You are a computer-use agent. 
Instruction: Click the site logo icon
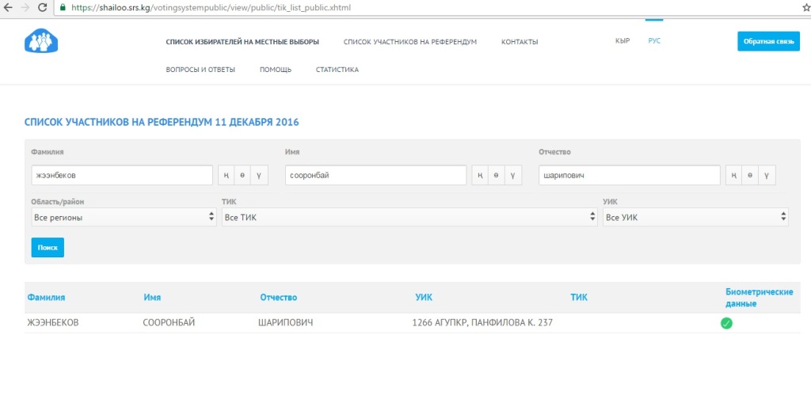[x=40, y=41]
